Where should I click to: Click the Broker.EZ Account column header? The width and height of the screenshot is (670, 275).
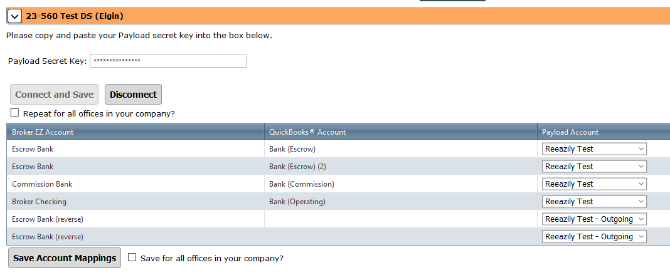click(43, 132)
